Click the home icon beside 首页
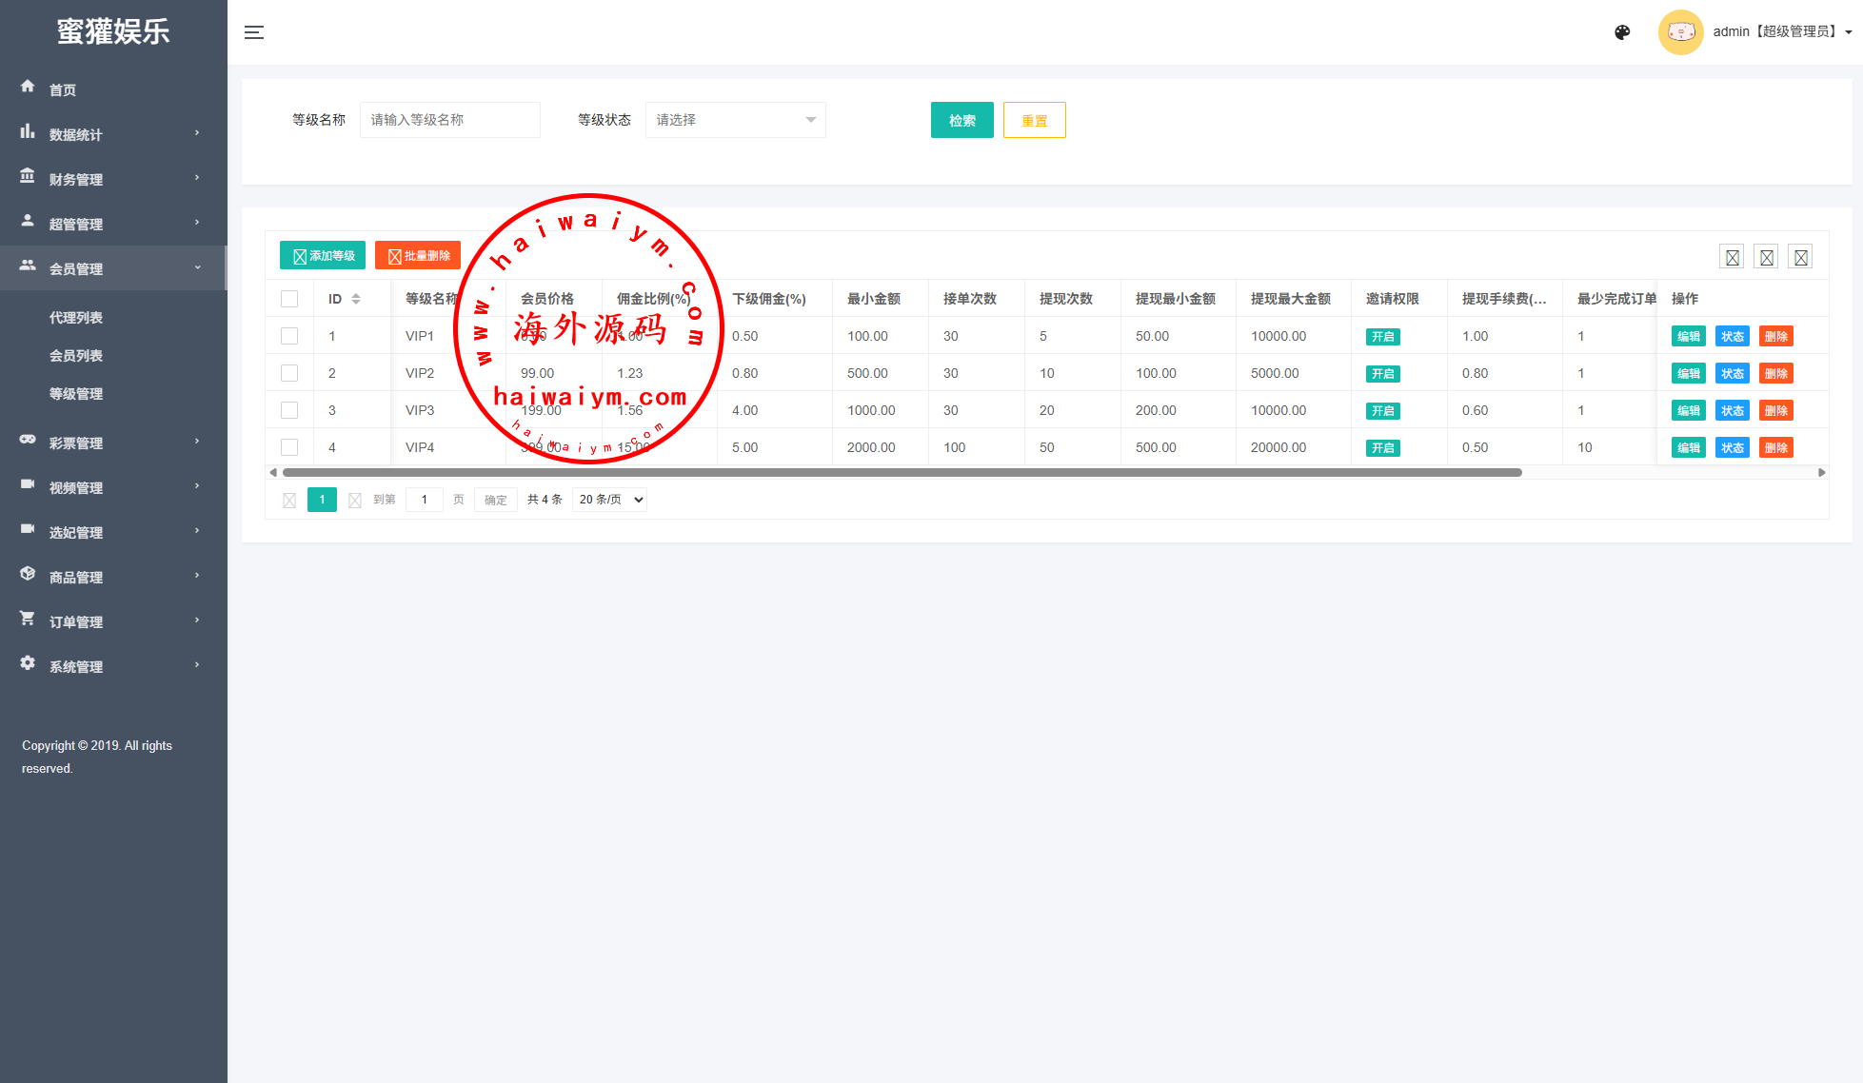 click(28, 87)
